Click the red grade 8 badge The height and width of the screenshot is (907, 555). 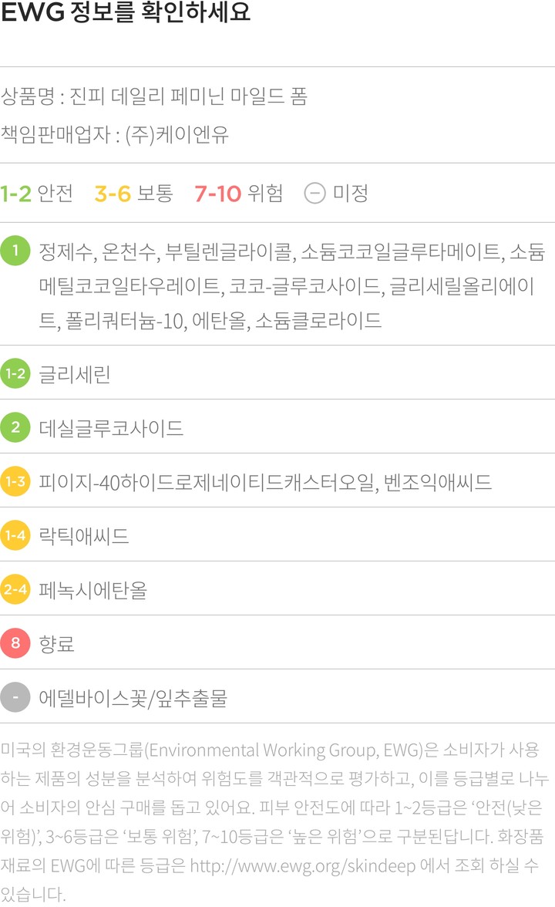15,643
